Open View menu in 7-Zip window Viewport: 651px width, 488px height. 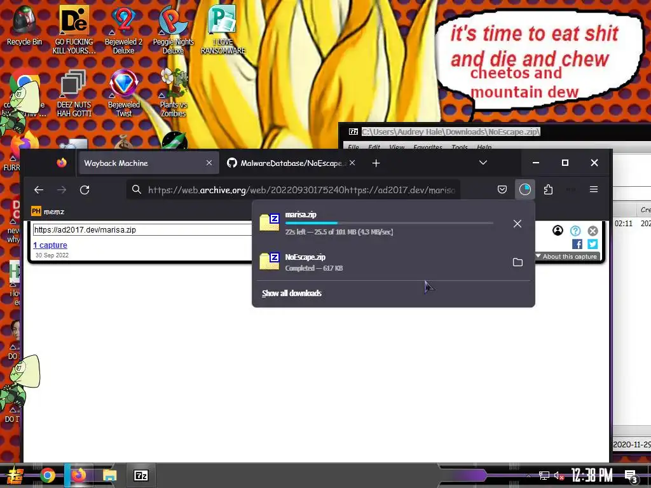tap(397, 147)
